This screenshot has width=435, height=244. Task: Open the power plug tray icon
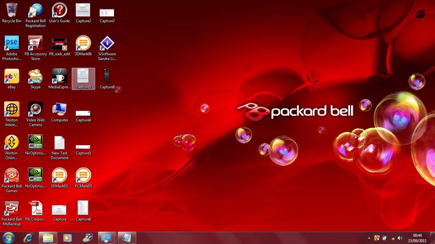pos(384,238)
